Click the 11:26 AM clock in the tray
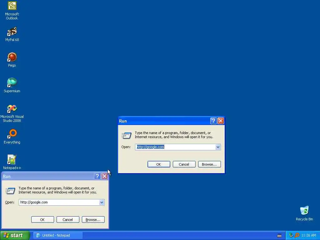The width and height of the screenshot is (320, 240). tap(308, 235)
